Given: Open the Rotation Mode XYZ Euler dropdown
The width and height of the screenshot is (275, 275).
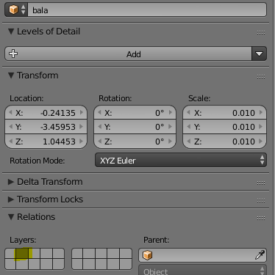Looking at the screenshot, I should (181, 161).
